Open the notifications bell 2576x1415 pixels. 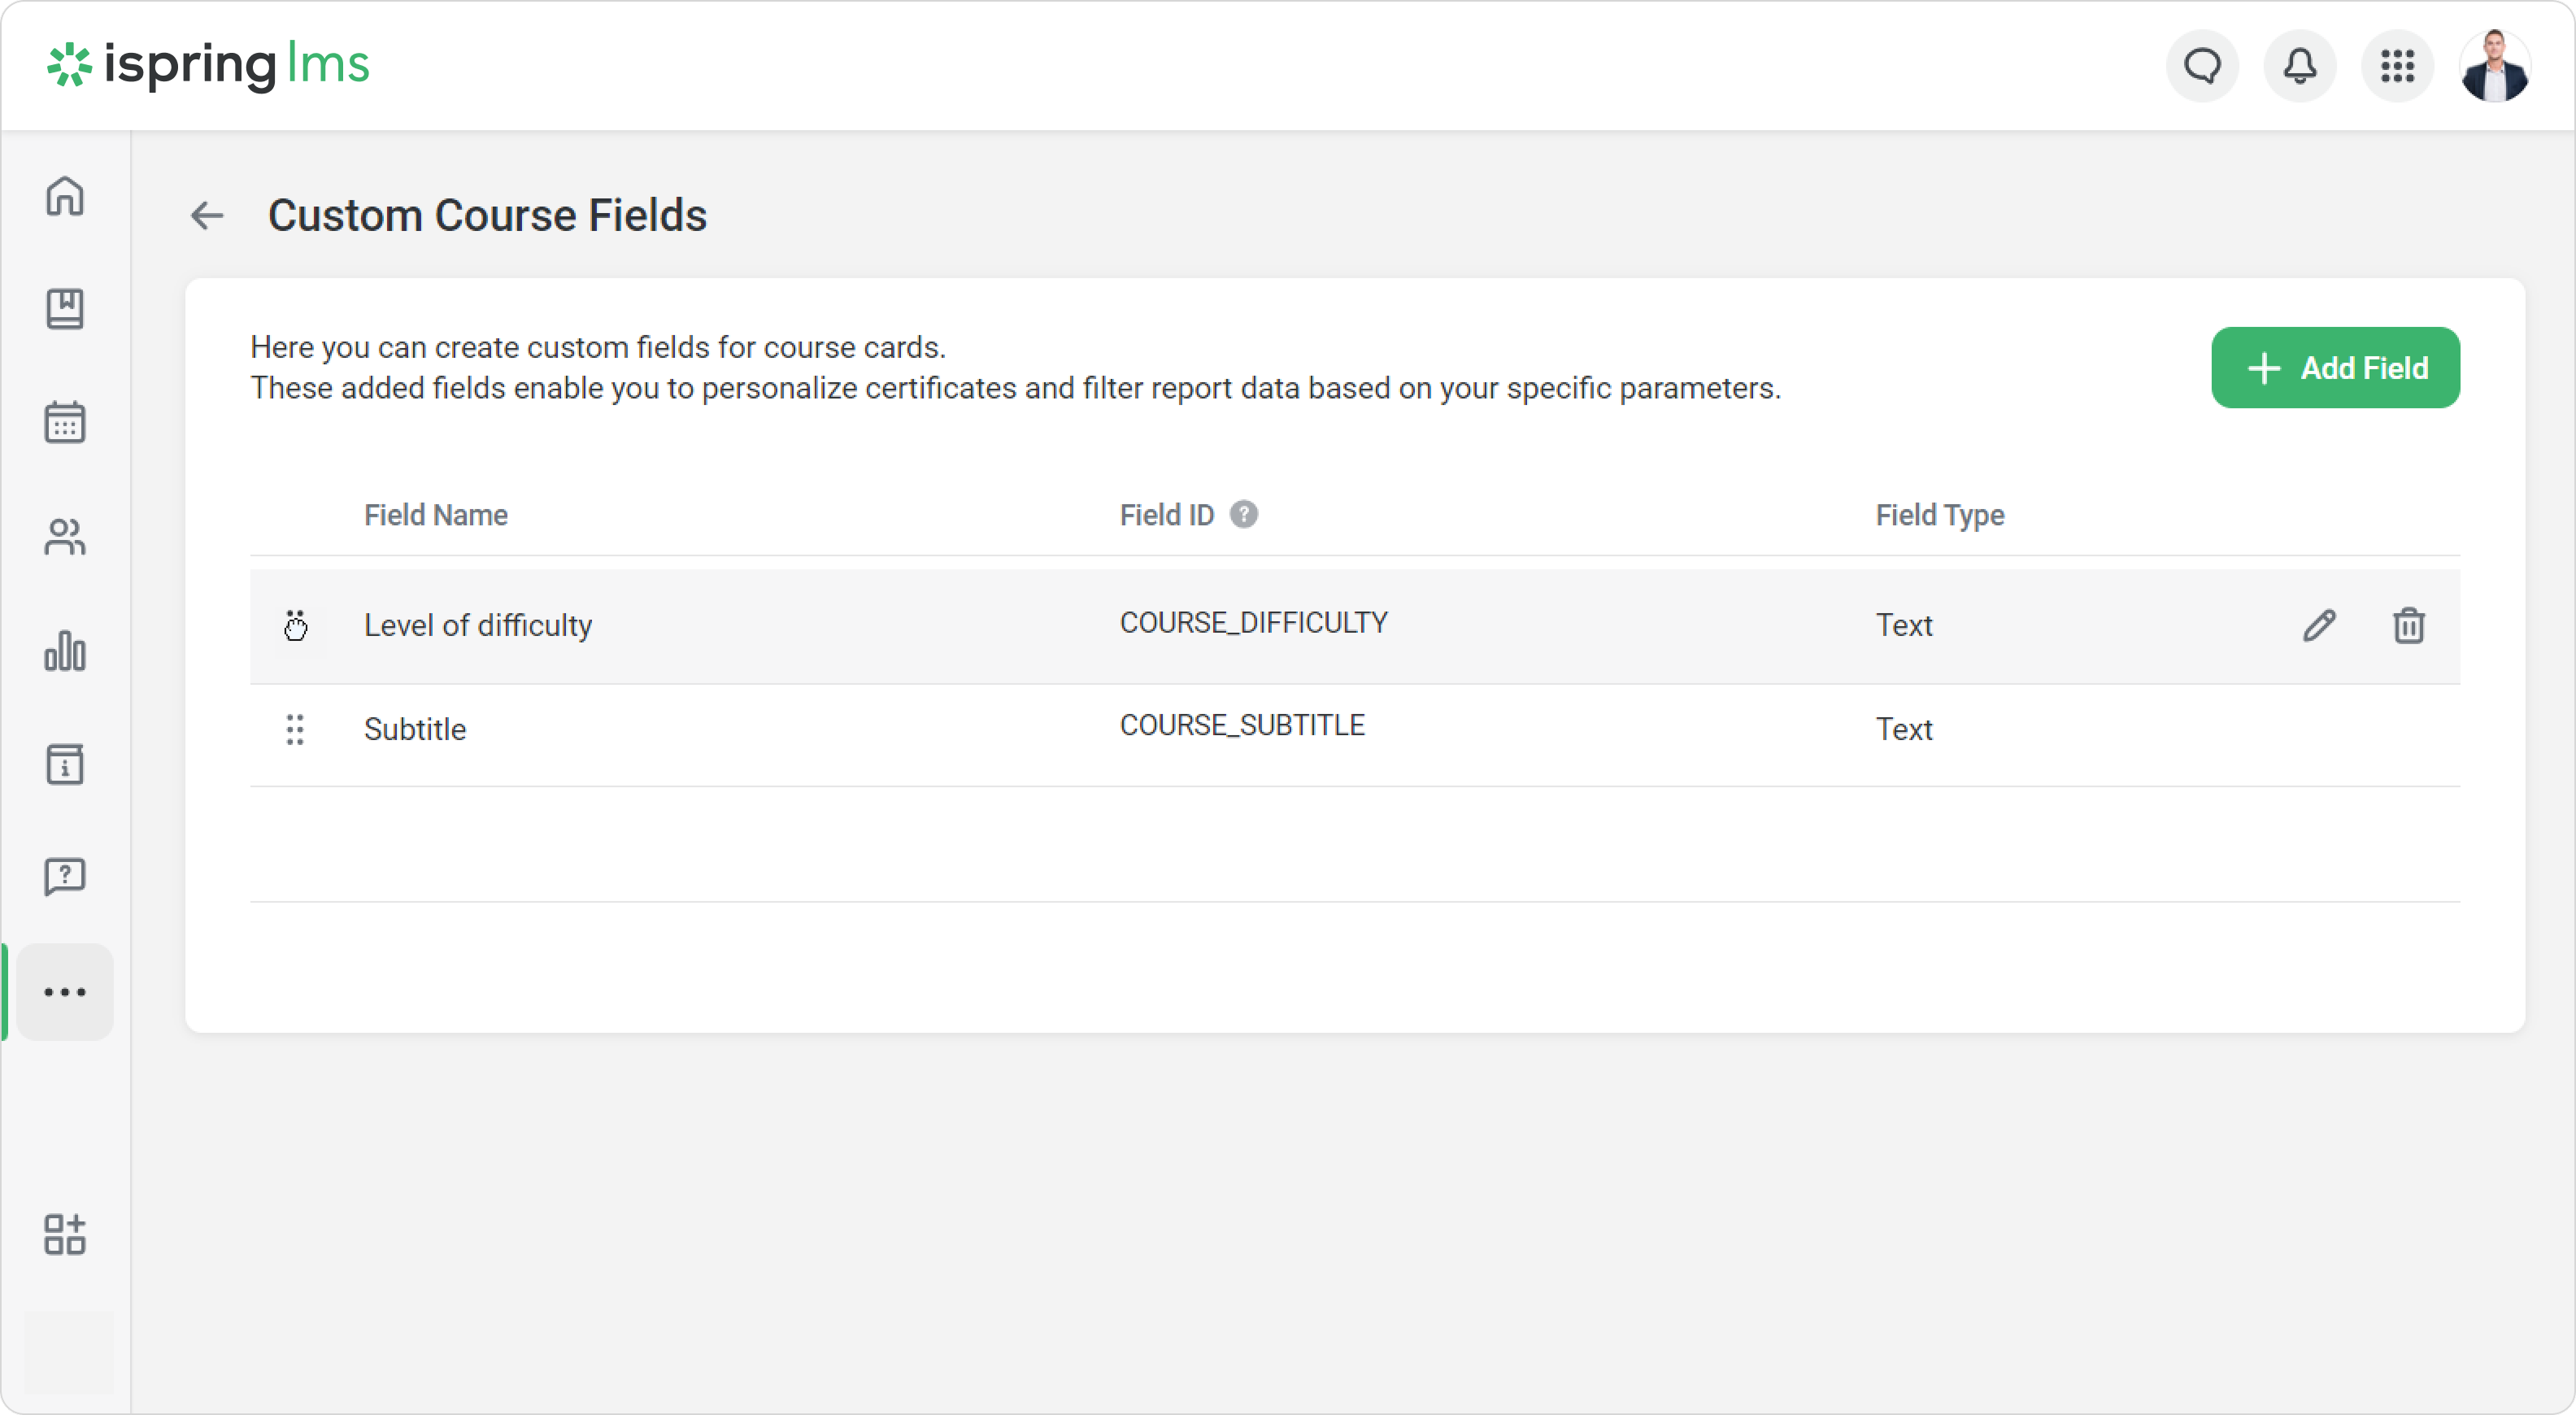(x=2300, y=66)
